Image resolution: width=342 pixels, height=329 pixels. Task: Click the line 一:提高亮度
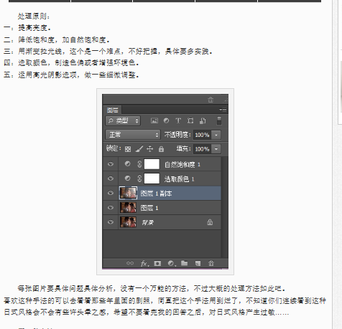click(x=27, y=28)
